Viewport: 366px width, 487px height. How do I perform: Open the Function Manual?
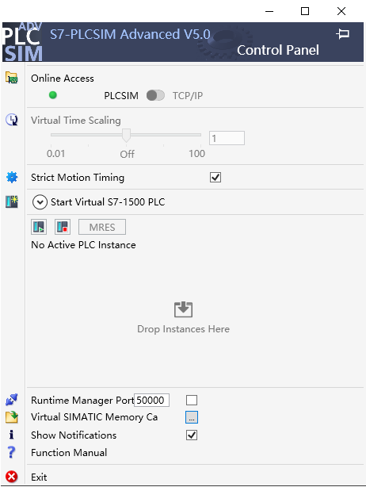69,453
